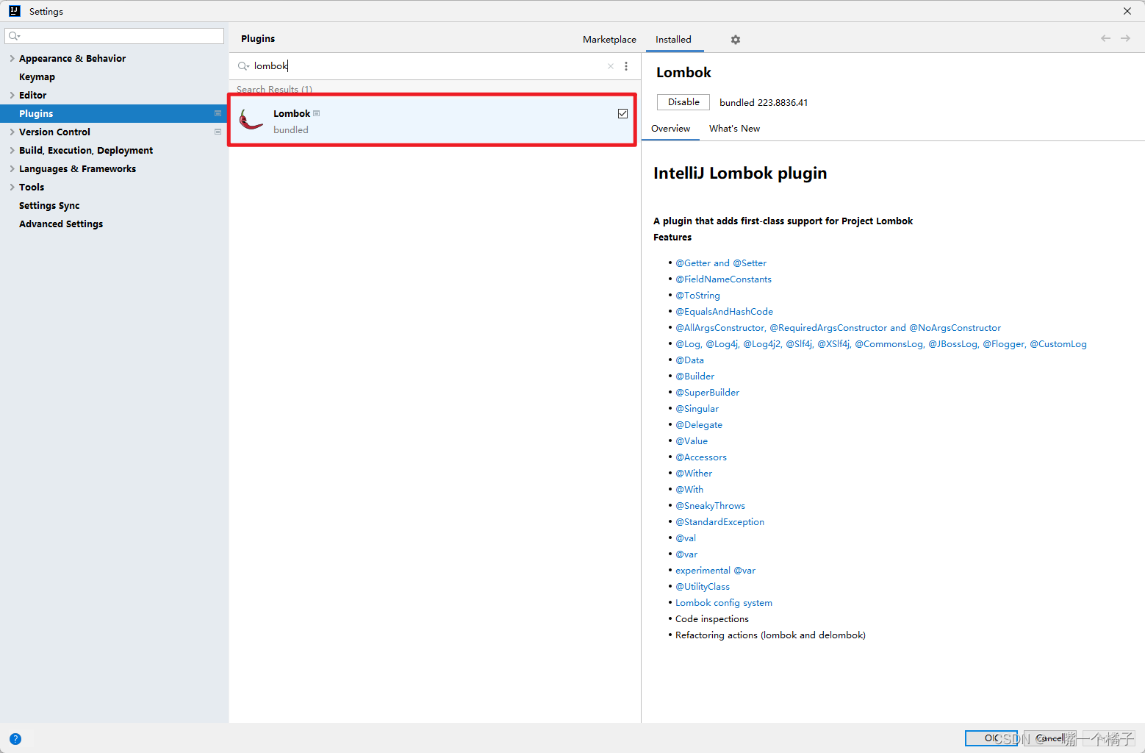1145x753 pixels.
Task: Navigate back with the left arrow
Action: coord(1105,38)
